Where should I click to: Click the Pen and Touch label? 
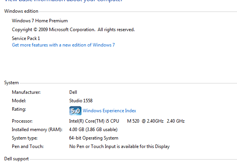[28, 146]
